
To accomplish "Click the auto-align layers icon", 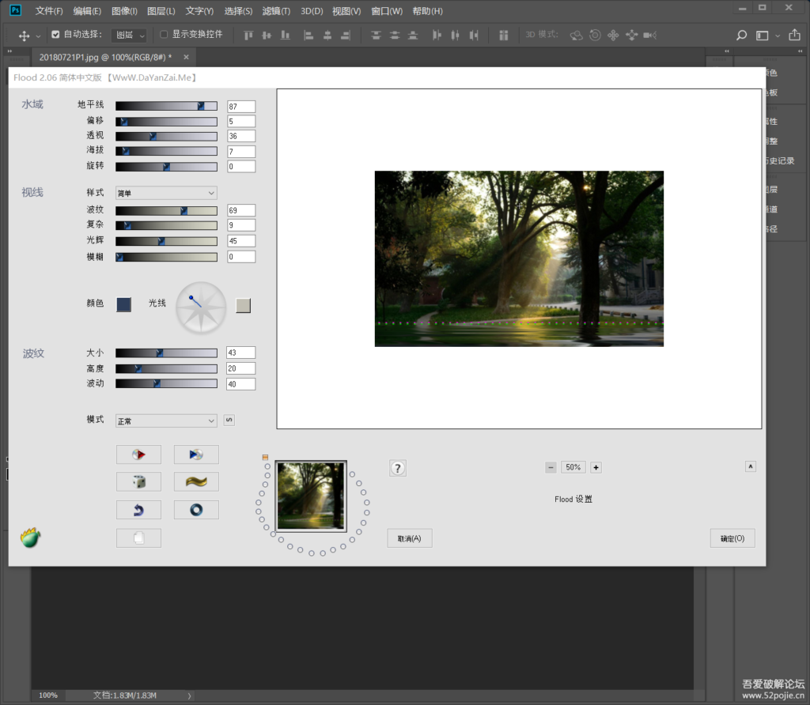I will coord(504,35).
